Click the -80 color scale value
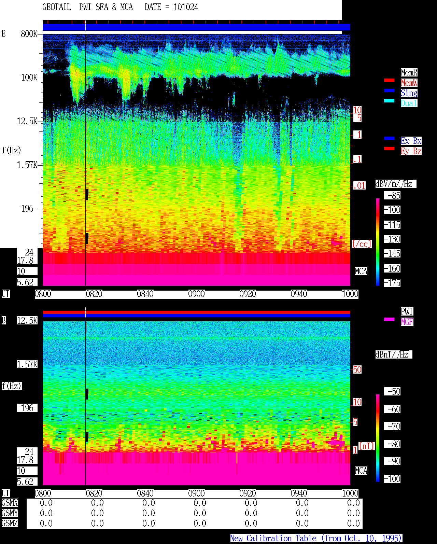 392,444
